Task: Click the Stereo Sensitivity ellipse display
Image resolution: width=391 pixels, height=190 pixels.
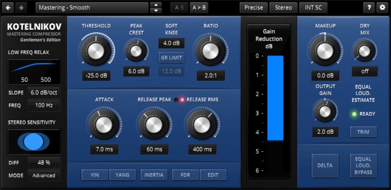Action: pyautogui.click(x=34, y=142)
